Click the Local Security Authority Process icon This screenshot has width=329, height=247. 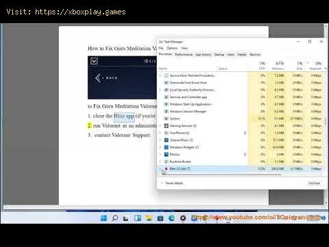(x=167, y=90)
